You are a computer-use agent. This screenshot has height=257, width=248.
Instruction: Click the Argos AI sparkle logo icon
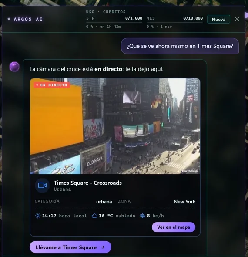[x=9, y=19]
